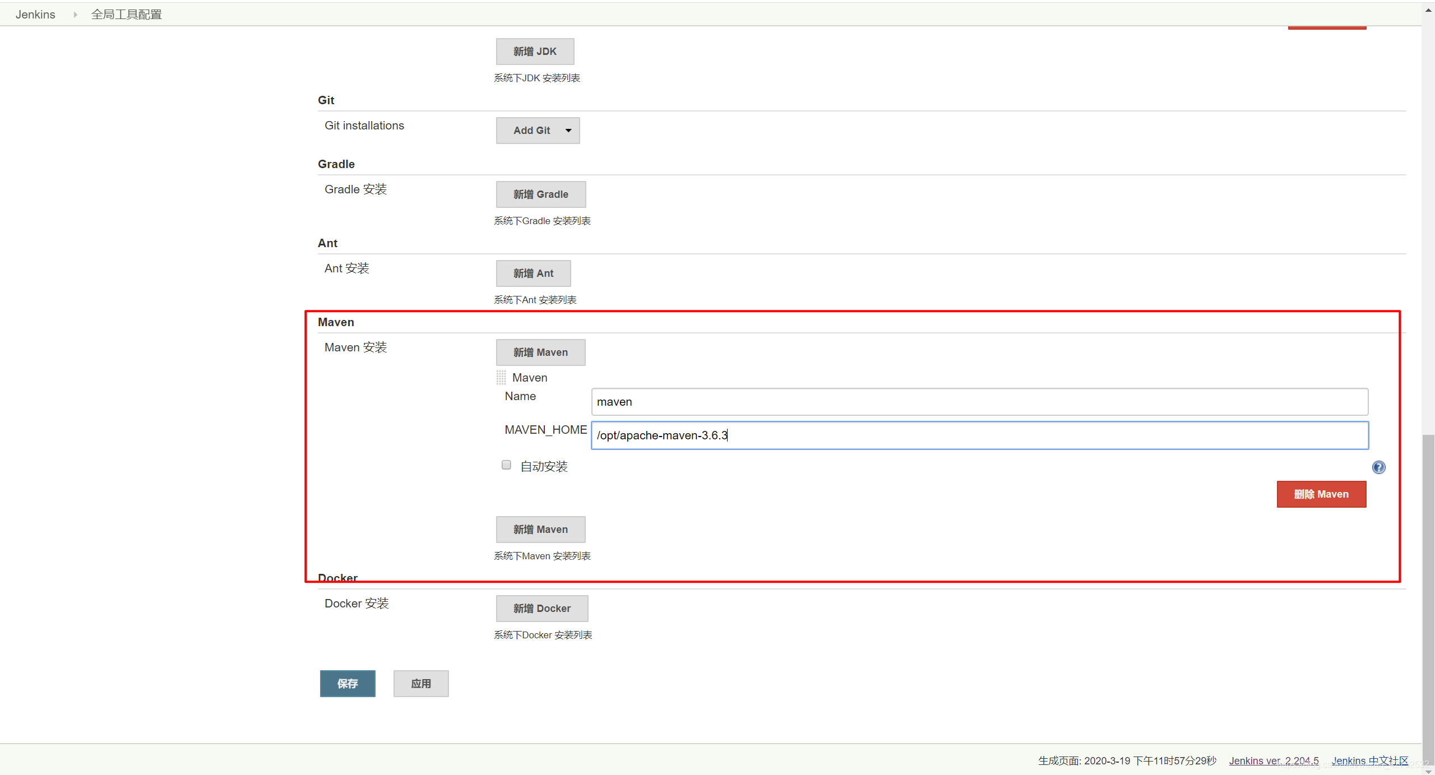
Task: Click the 系统下Ant 安装列表 text
Action: pos(535,300)
